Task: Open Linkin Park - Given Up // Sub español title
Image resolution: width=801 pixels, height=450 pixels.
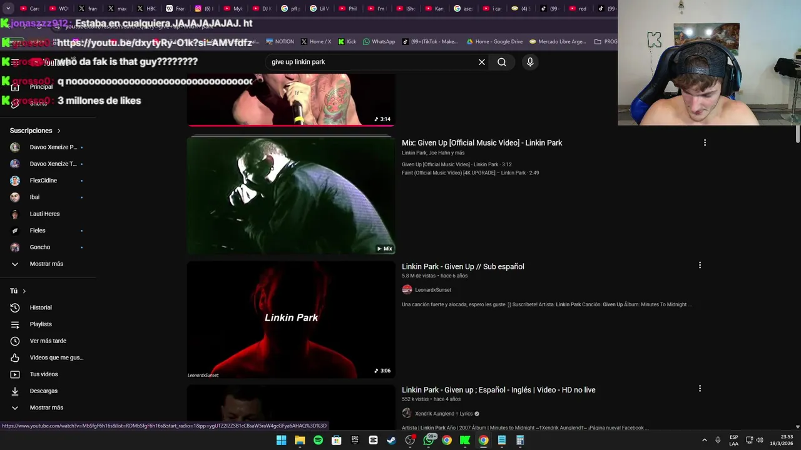Action: tap(463, 266)
